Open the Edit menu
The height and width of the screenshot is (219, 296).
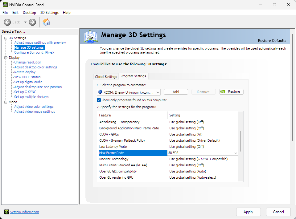point(15,13)
